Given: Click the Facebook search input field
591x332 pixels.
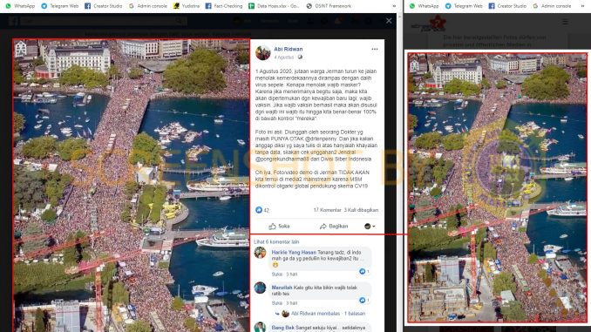Looking at the screenshot, I should tap(103, 22).
